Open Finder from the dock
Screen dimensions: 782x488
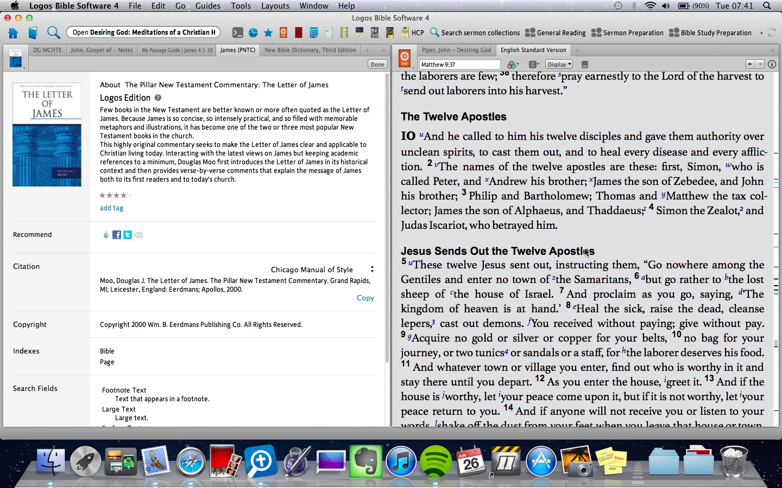pyautogui.click(x=51, y=461)
